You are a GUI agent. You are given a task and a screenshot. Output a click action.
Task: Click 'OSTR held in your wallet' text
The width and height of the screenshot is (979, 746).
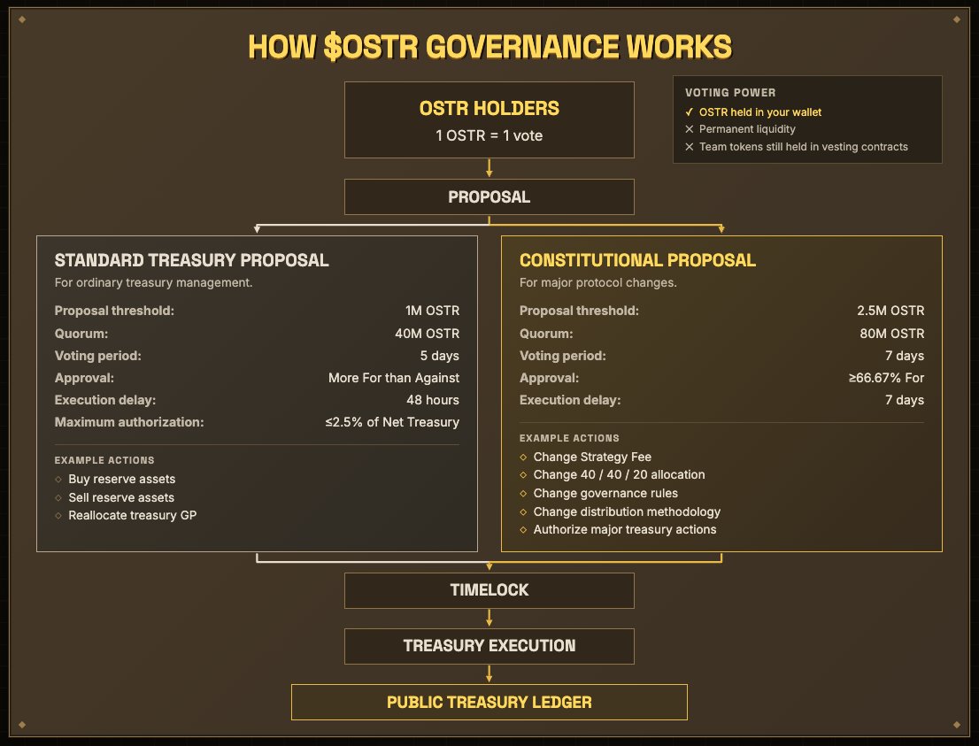pyautogui.click(x=759, y=112)
